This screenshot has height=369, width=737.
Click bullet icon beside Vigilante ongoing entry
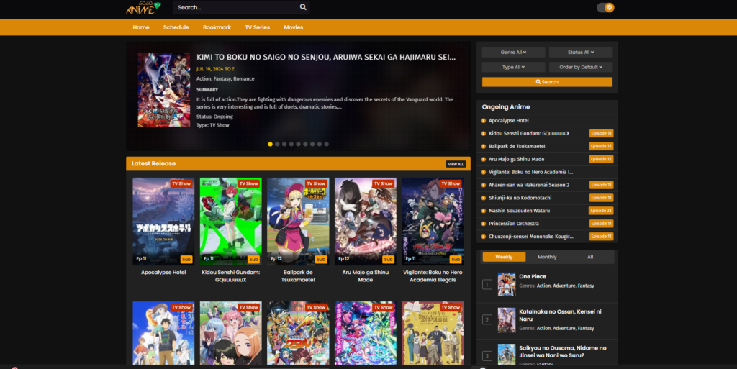click(484, 172)
